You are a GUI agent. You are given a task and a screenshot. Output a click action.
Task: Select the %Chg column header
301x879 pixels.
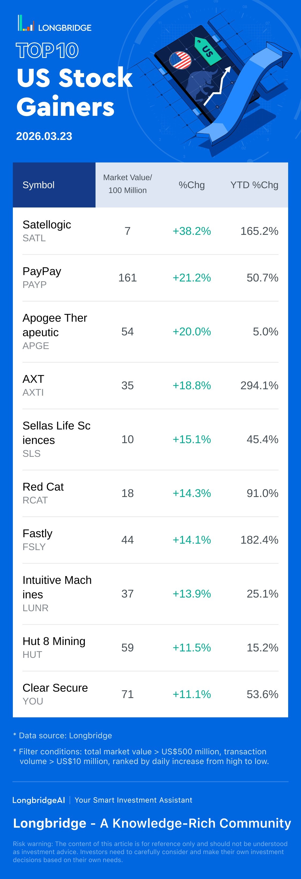(x=192, y=185)
